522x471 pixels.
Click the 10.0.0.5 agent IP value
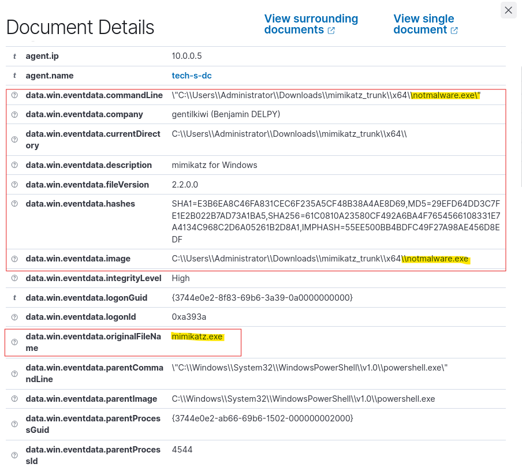click(x=187, y=56)
